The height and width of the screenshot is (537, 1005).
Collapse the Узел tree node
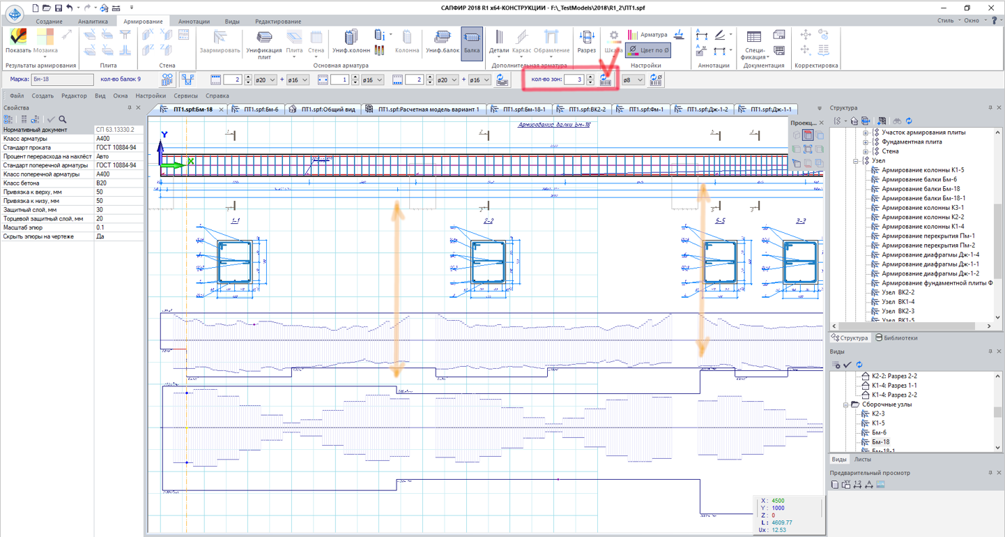coord(856,161)
